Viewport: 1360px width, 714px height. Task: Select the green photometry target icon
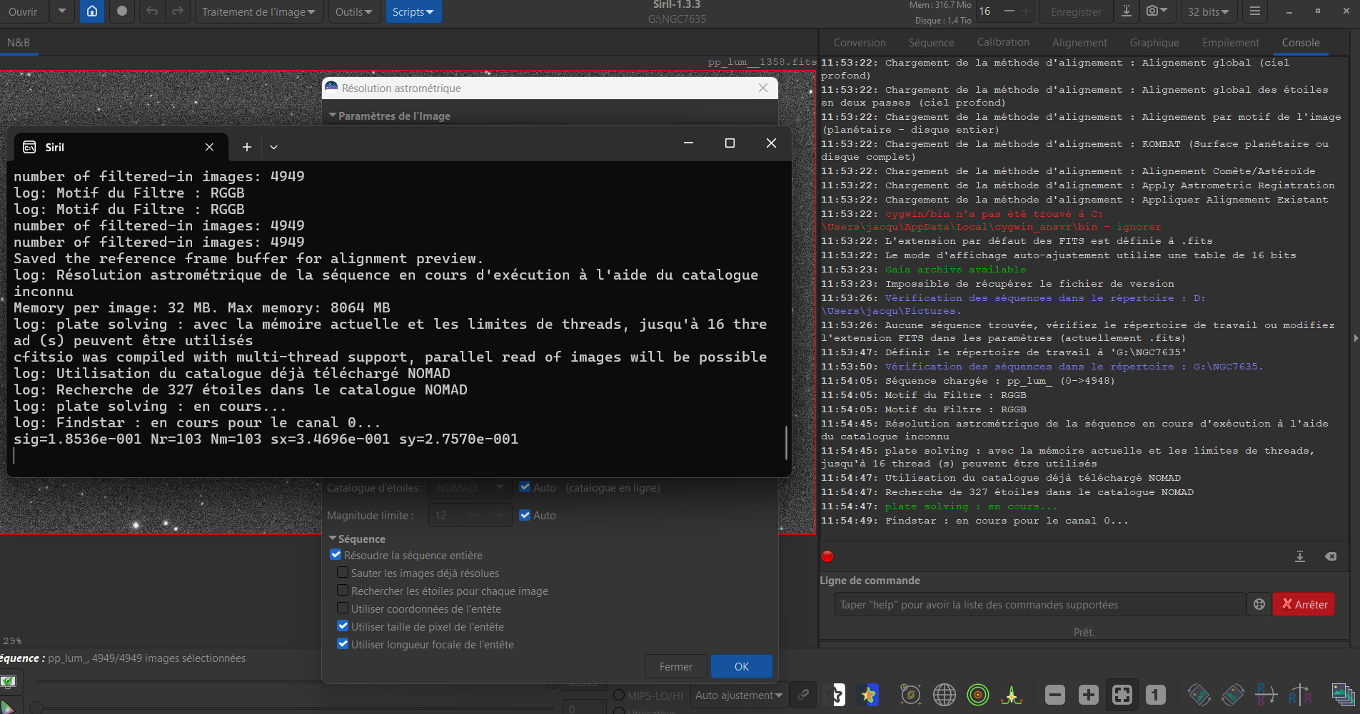[x=977, y=694]
